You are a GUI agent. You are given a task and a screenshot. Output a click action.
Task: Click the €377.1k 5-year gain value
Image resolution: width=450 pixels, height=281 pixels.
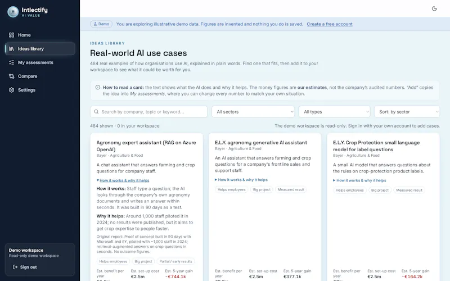click(292, 277)
